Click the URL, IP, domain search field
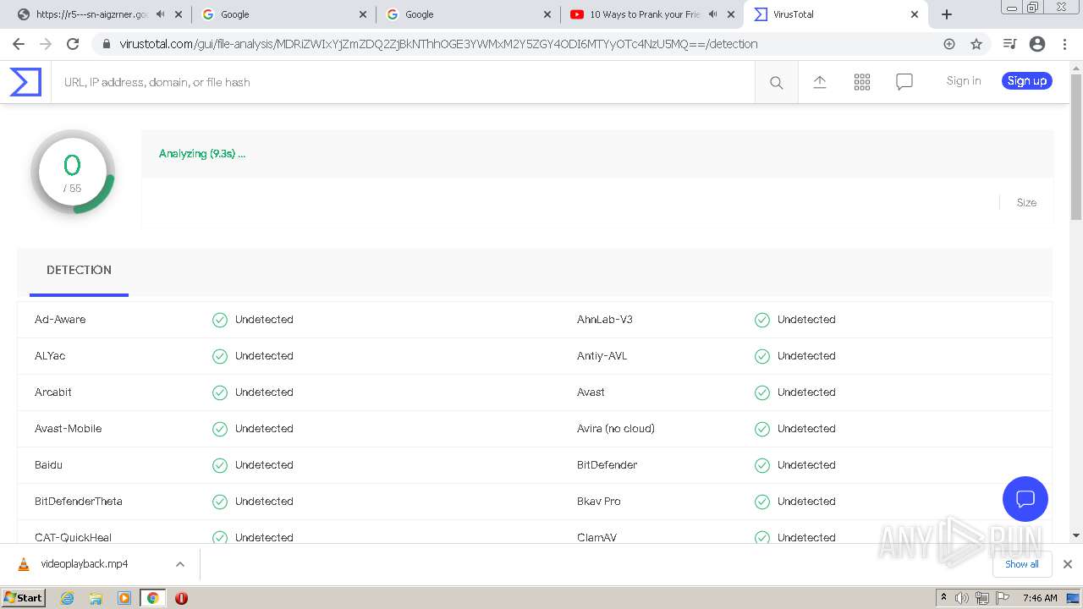This screenshot has width=1083, height=609. 403,82
